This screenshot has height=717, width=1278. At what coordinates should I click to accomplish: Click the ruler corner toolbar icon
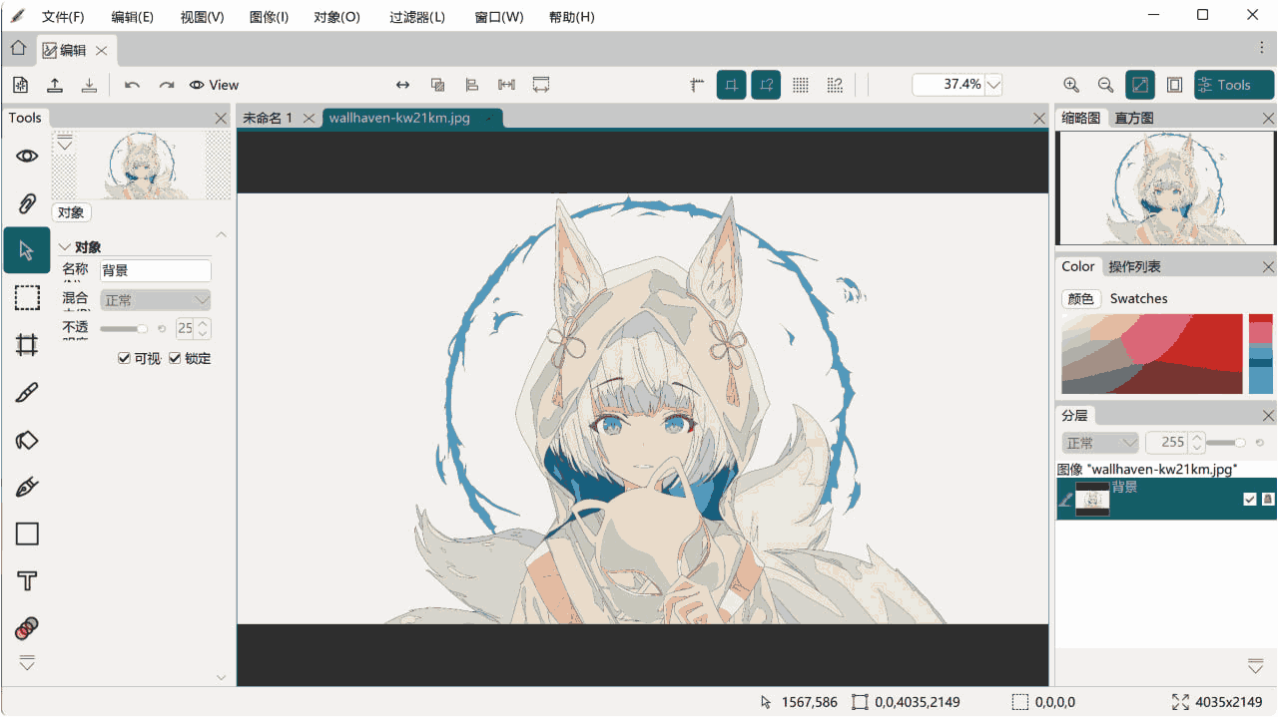click(x=697, y=85)
